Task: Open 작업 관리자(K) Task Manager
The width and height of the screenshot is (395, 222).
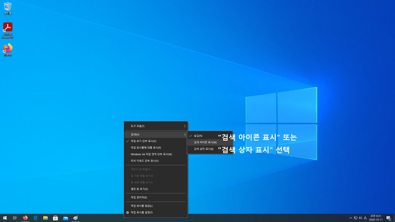Action: click(x=156, y=197)
